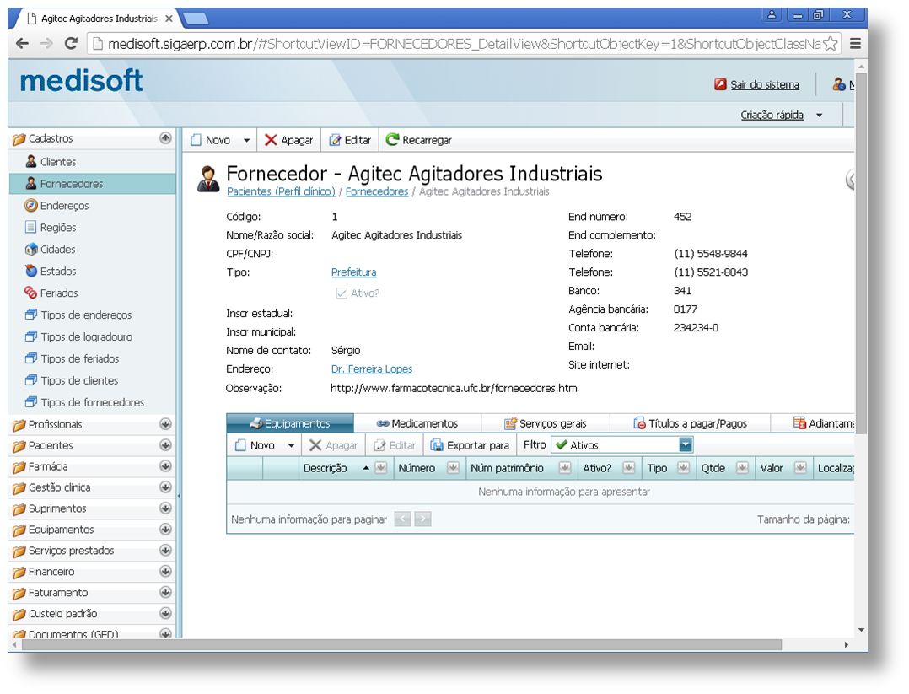Toggle the Ativo? checkbox

click(342, 293)
